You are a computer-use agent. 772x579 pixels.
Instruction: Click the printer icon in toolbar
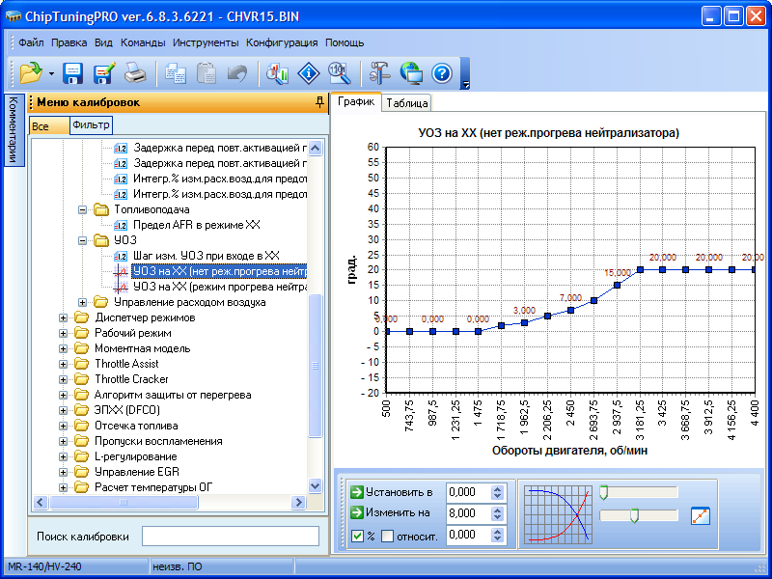point(135,72)
